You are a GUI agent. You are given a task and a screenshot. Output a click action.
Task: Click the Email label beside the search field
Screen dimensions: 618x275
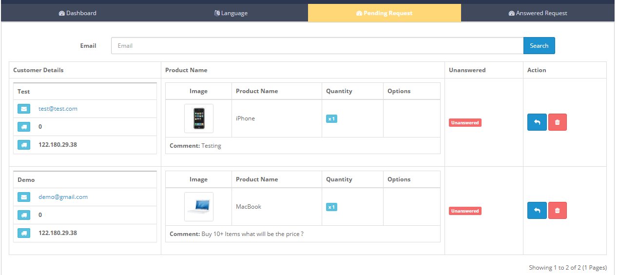coord(88,46)
